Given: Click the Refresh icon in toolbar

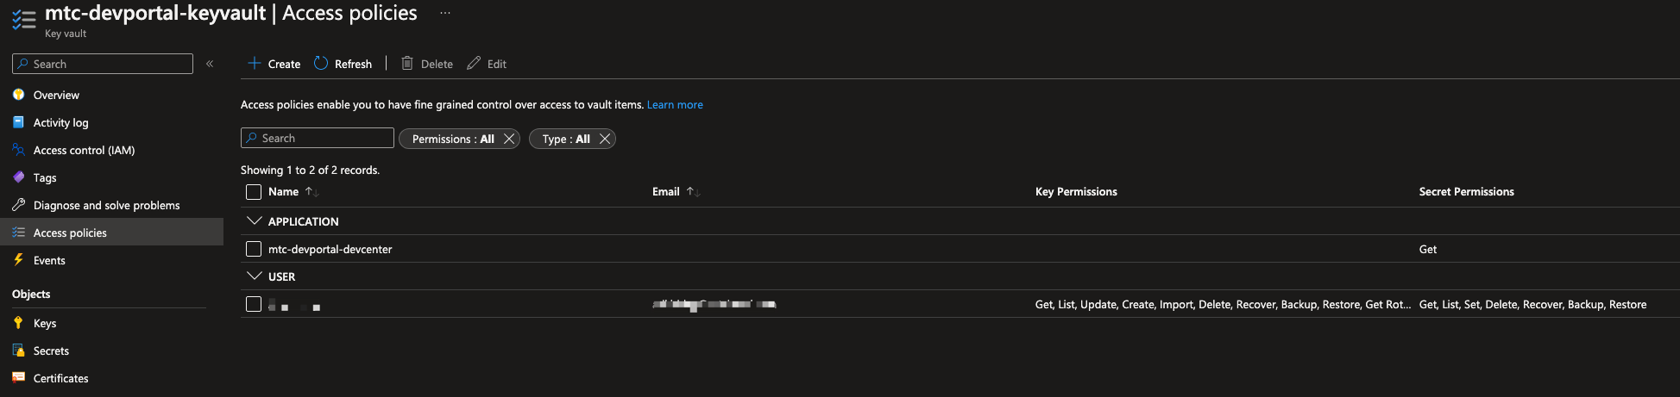Looking at the screenshot, I should (x=321, y=63).
